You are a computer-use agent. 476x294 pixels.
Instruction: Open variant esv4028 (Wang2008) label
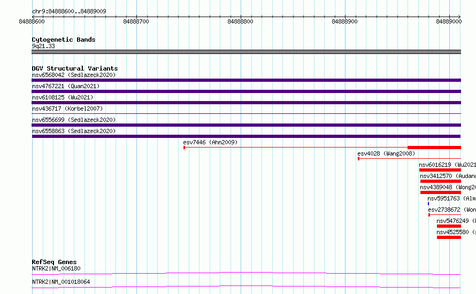[386, 153]
